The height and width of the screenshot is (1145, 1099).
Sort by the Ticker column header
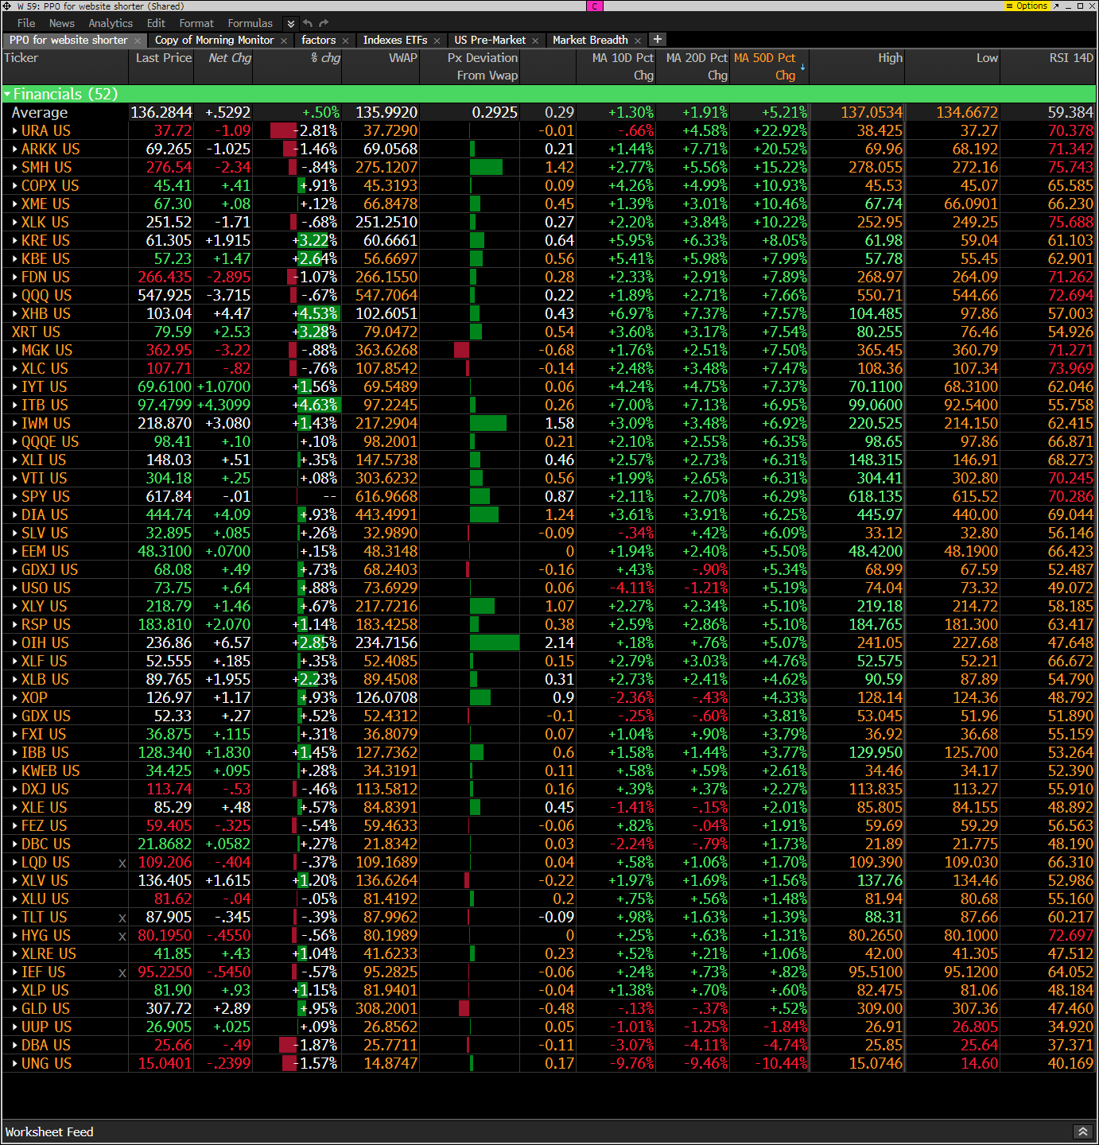(64, 67)
